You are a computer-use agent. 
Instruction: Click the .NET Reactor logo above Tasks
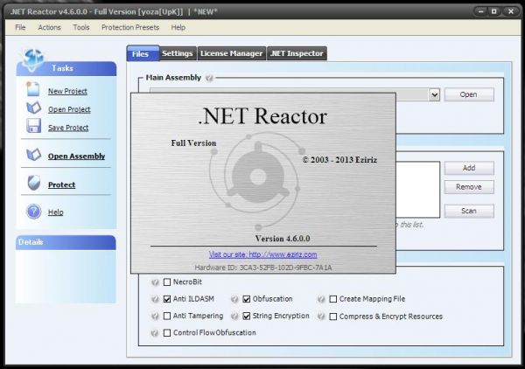(32, 59)
